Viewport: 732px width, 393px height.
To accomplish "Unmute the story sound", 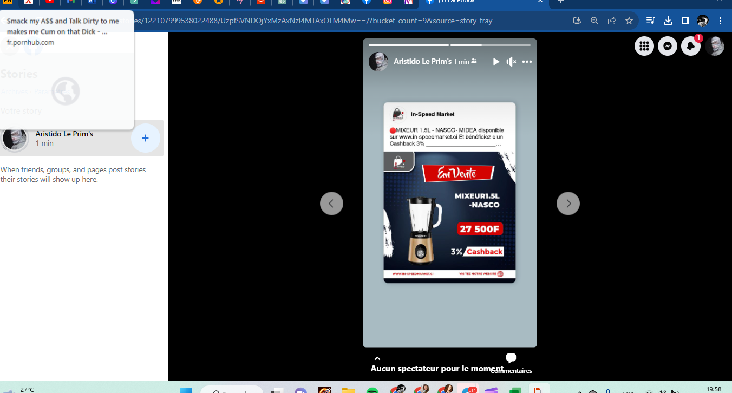I will [x=511, y=62].
